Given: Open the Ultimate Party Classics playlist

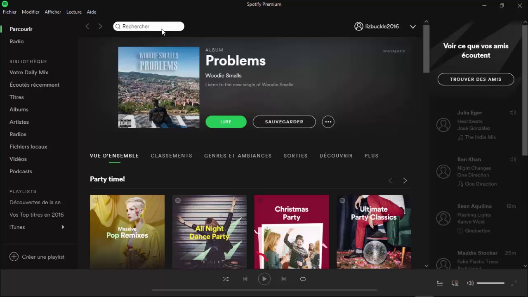Looking at the screenshot, I should (374, 232).
